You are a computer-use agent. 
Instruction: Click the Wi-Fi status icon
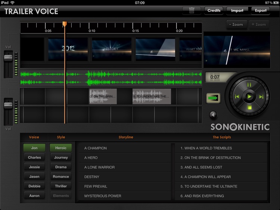pyautogui.click(x=12, y=3)
